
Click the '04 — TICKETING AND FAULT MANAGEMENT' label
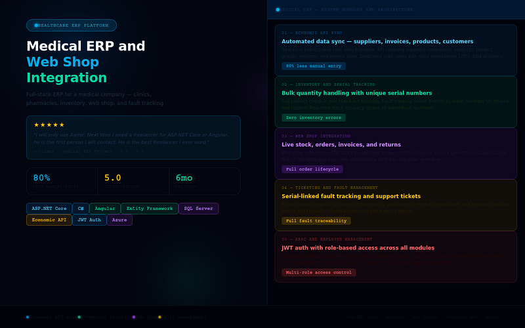pos(330,188)
